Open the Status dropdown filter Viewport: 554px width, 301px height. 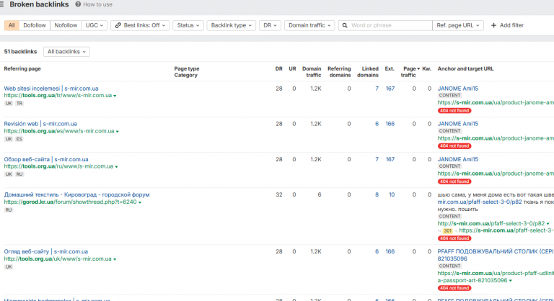click(188, 25)
